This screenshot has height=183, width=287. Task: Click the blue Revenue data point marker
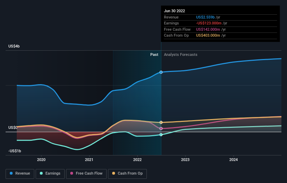click(x=161, y=72)
